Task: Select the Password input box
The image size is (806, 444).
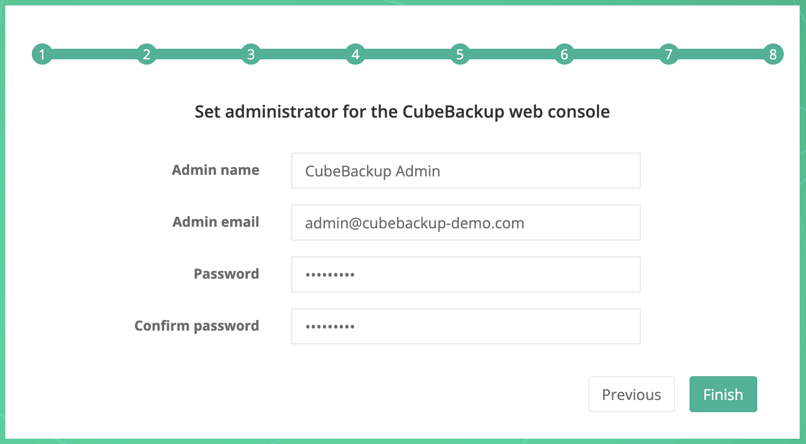Action: [x=465, y=274]
